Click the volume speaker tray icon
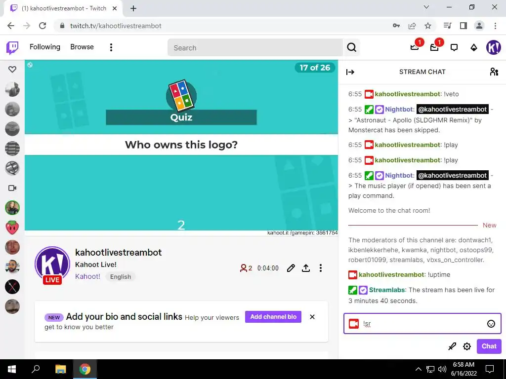 coord(442,369)
